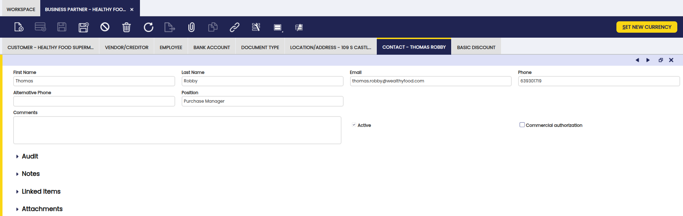
Task: Delete the record with trash icon
Action: click(x=126, y=27)
